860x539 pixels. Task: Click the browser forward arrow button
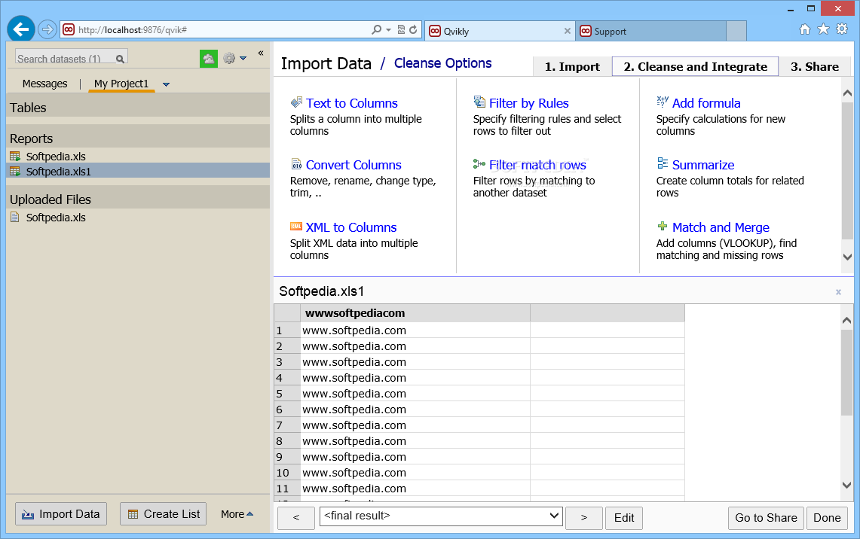coord(47,29)
